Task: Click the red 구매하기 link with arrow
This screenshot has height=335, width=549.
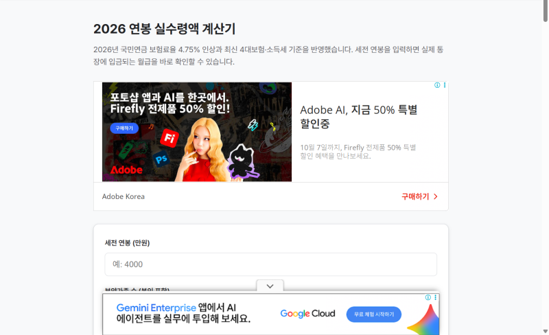Action: [419, 196]
